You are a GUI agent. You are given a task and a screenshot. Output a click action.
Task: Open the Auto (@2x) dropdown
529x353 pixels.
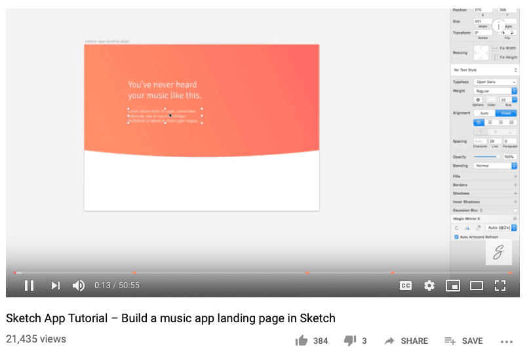[x=501, y=228]
